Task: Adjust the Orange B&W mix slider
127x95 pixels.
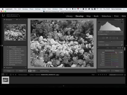Action: click(112, 54)
